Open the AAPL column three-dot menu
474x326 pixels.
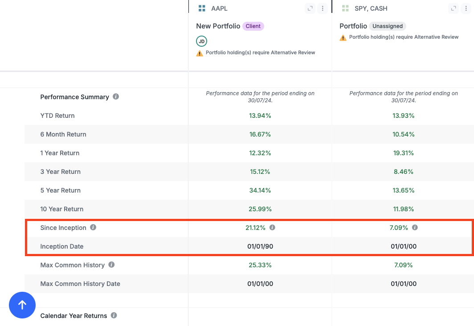click(323, 8)
